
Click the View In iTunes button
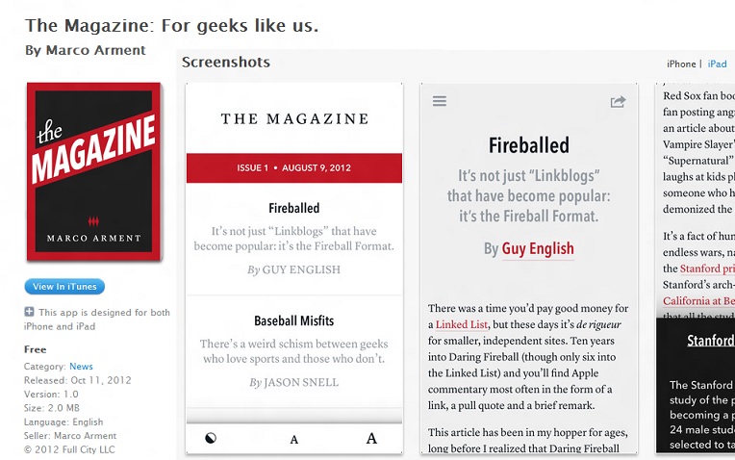(x=64, y=287)
